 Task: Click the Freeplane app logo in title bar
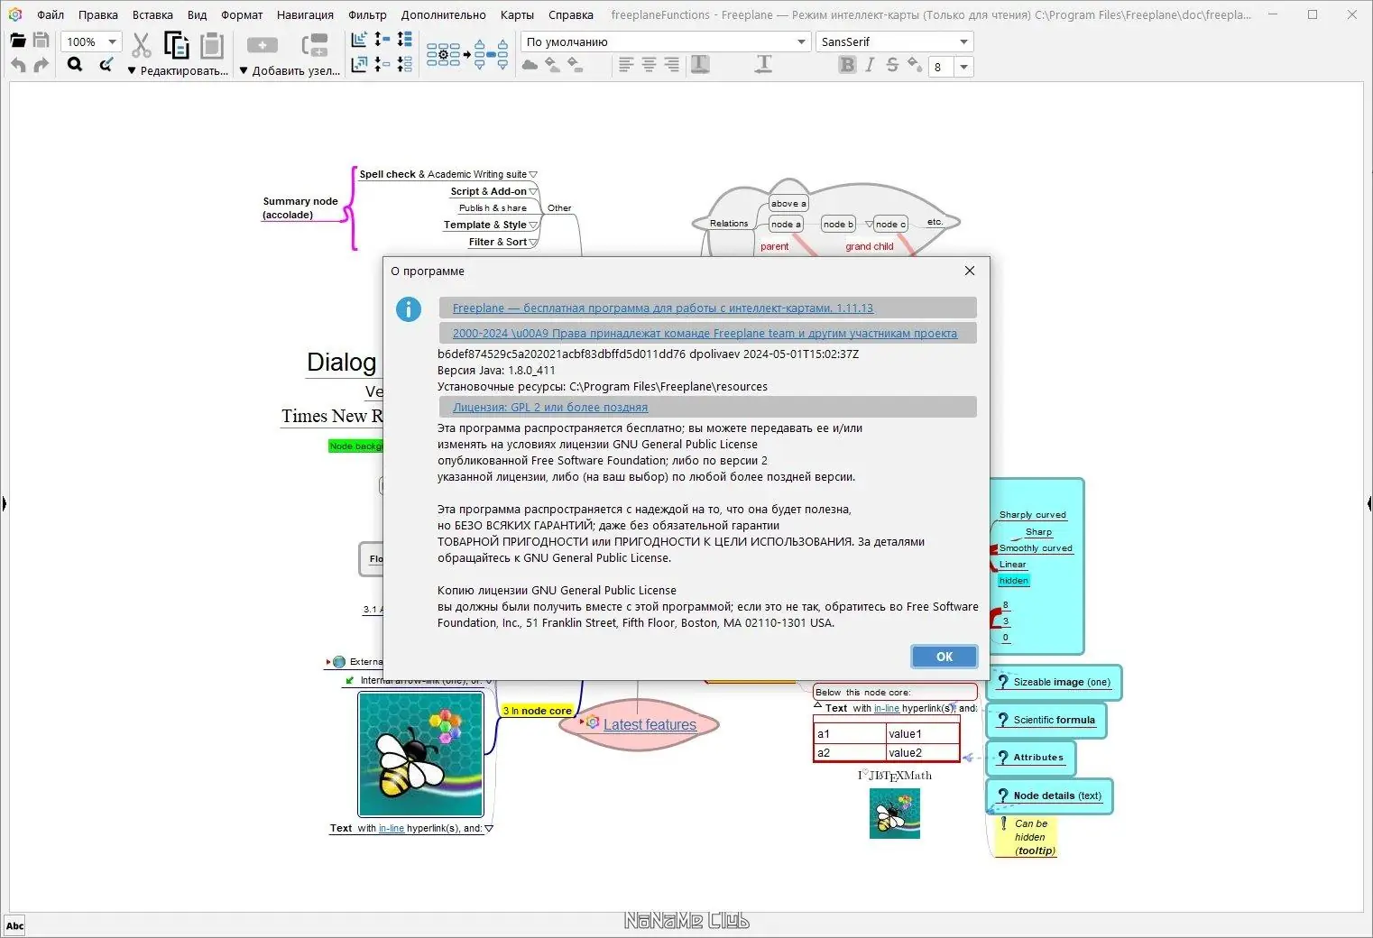[14, 14]
